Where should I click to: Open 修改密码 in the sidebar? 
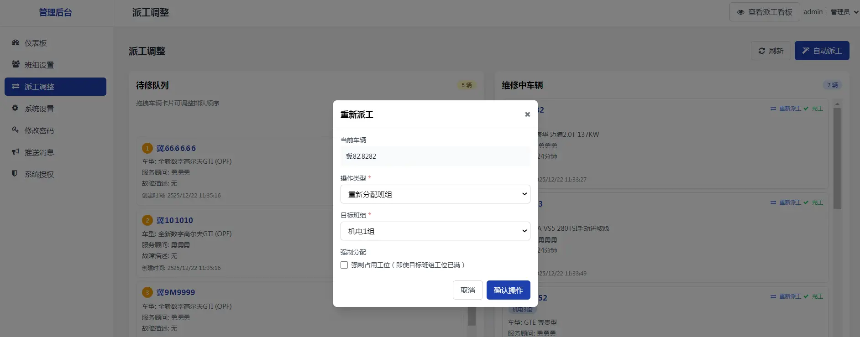point(55,130)
